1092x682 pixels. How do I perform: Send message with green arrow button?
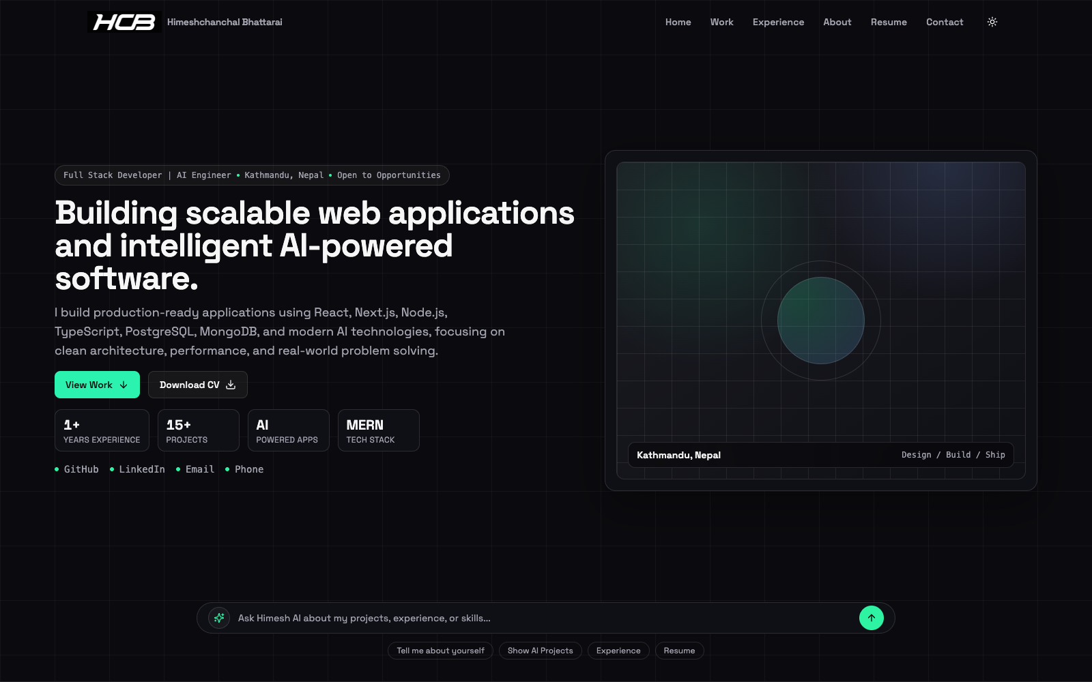pos(872,618)
